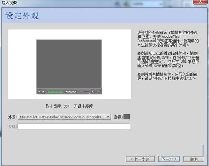Click the play icon in skin preview
209x166 pixels.
[x=39, y=92]
